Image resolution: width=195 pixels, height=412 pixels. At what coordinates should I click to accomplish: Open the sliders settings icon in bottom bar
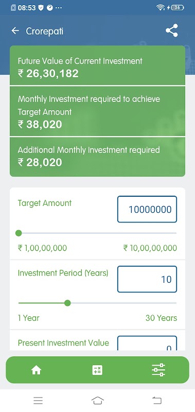[x=158, y=370]
